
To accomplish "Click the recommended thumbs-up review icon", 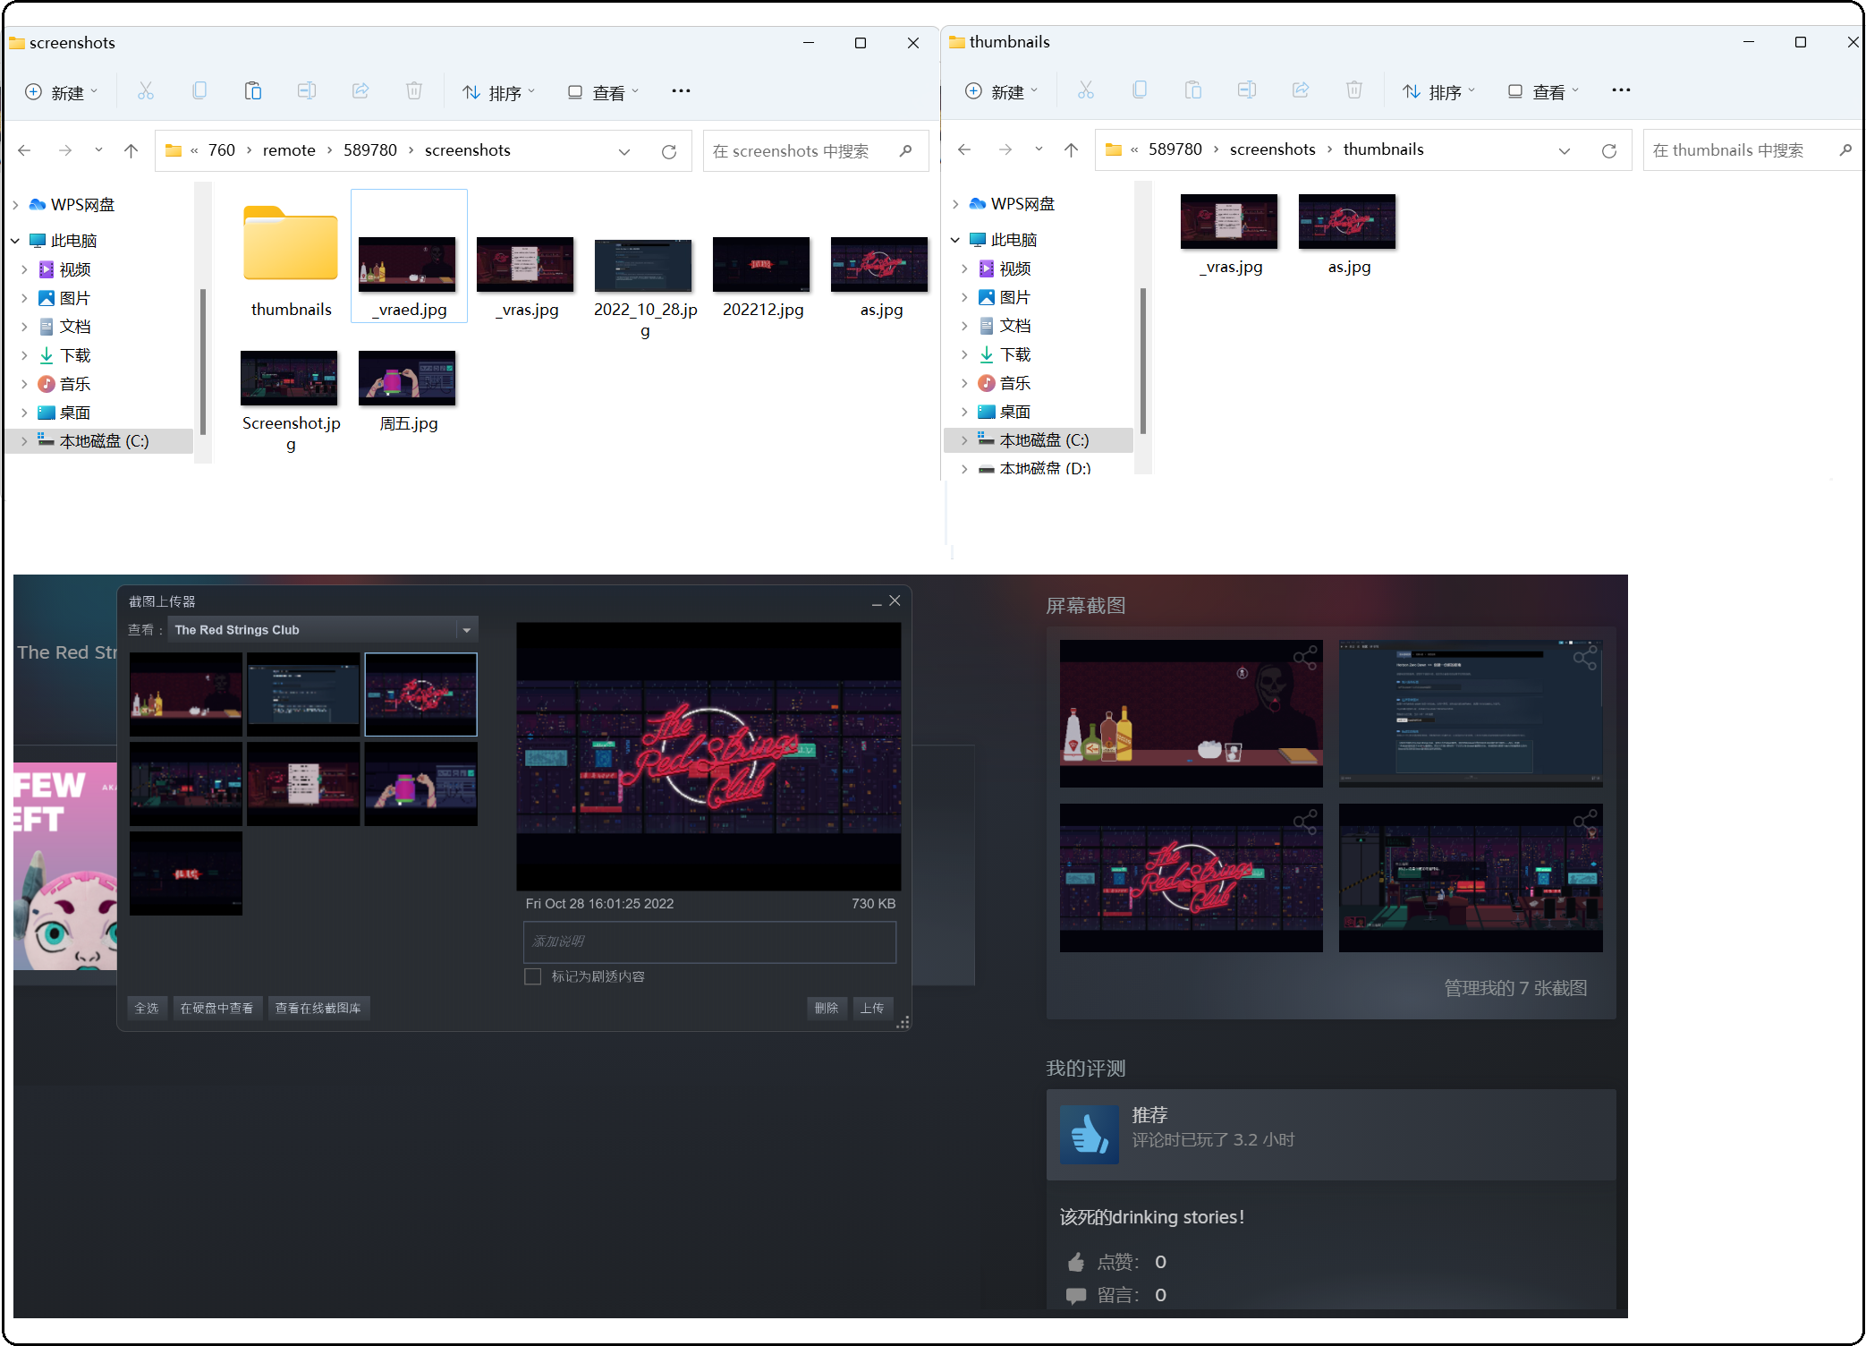I will [1090, 1135].
